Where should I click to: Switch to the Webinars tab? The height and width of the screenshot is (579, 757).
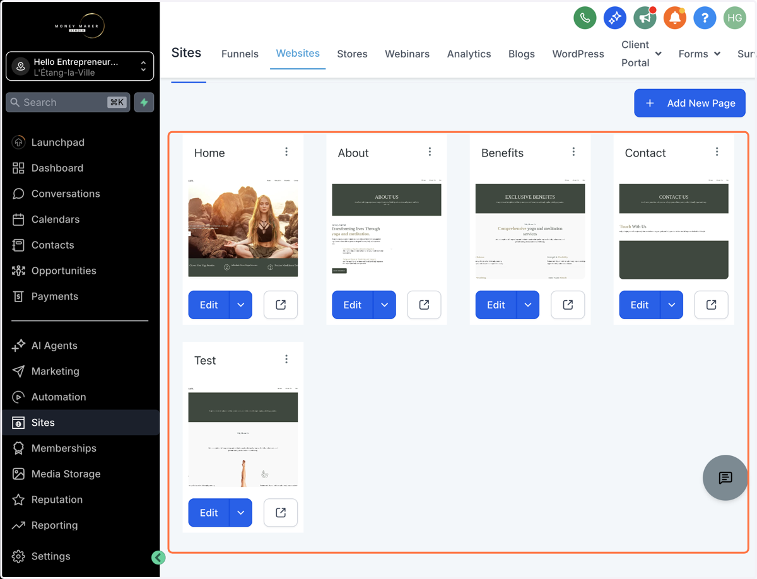point(407,54)
